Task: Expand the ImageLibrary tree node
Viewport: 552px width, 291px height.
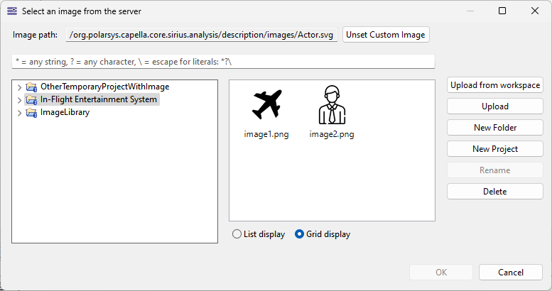Action: (x=19, y=112)
